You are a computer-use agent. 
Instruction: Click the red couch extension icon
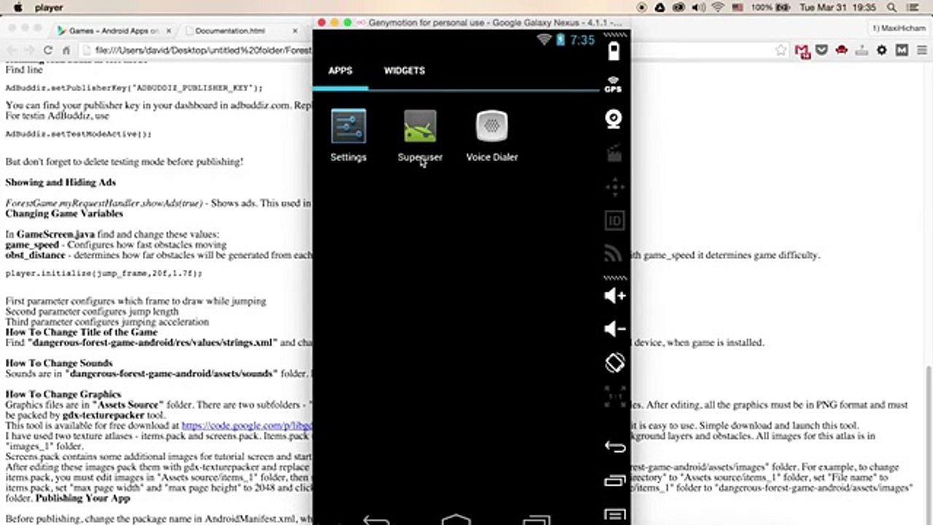coord(842,50)
